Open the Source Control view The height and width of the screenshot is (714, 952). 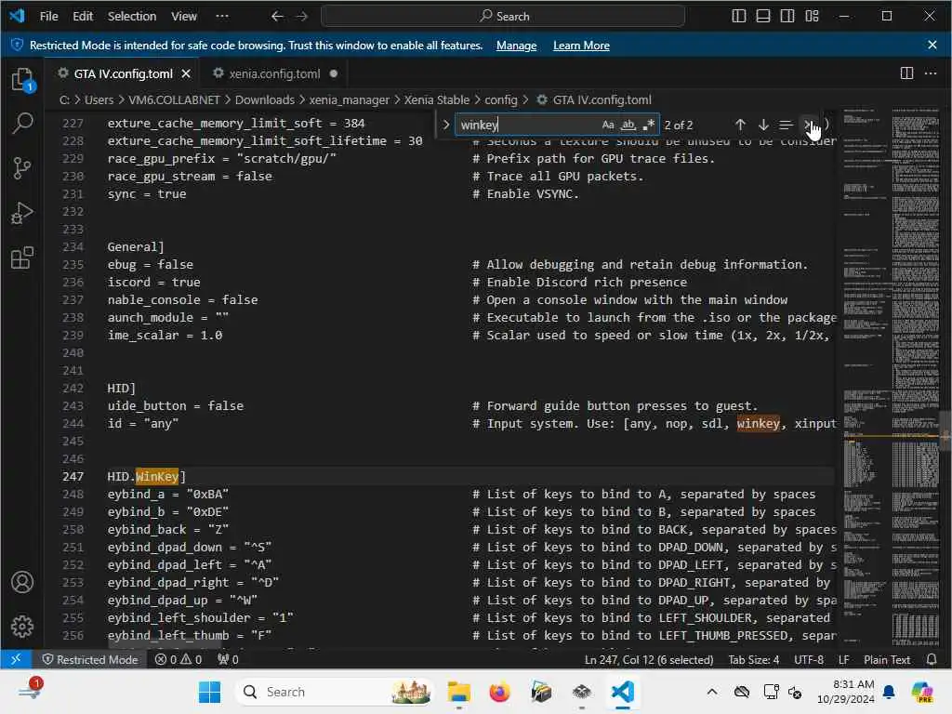tap(22, 168)
